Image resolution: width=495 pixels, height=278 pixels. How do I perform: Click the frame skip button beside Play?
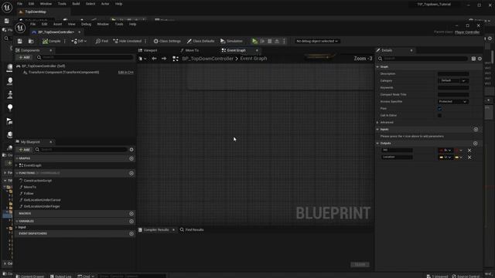(x=262, y=41)
